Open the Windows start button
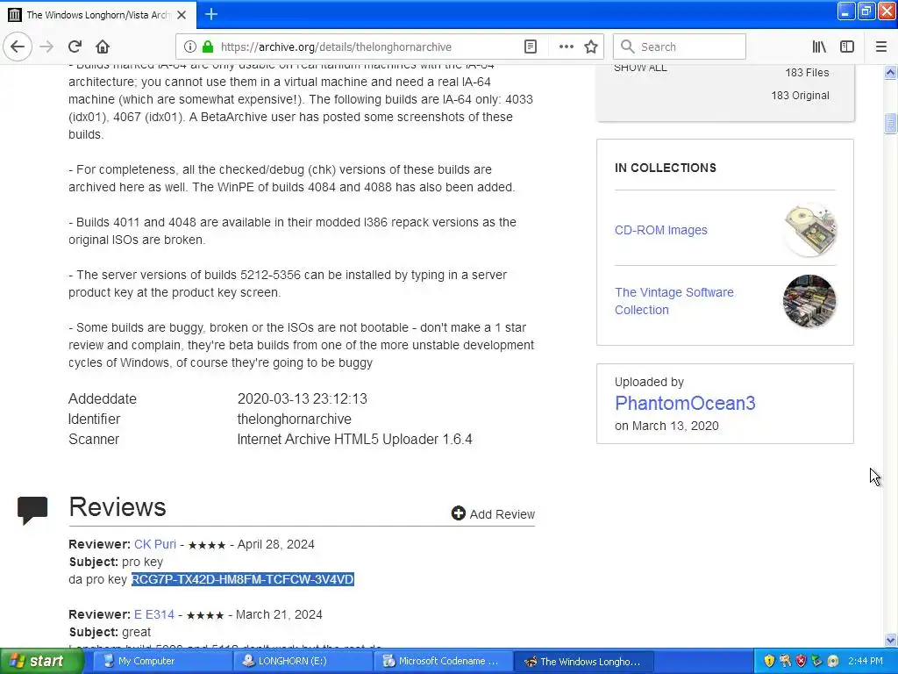Image resolution: width=898 pixels, height=674 pixels. 41,661
